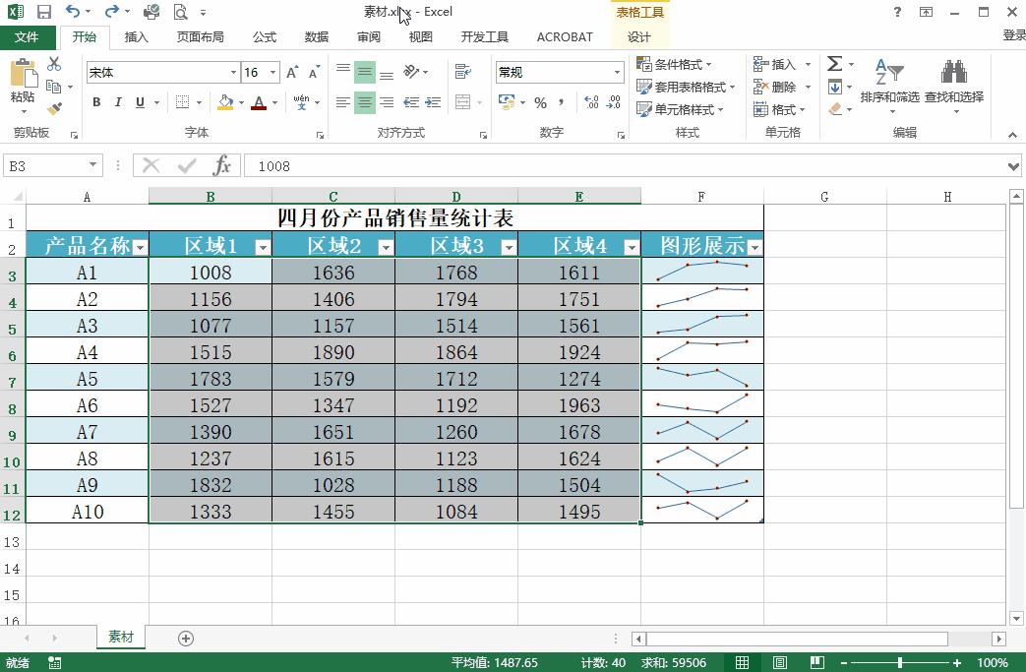The width and height of the screenshot is (1026, 672).
Task: Open 单元格样式 (Cell Styles)
Action: [x=680, y=109]
